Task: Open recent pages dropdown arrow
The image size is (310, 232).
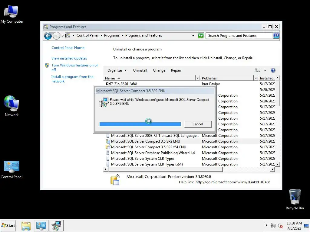Action: pyautogui.click(x=62, y=36)
